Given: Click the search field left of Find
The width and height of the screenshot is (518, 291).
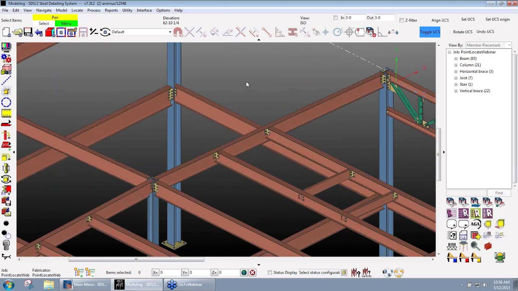Looking at the screenshot, I should coord(466,193).
